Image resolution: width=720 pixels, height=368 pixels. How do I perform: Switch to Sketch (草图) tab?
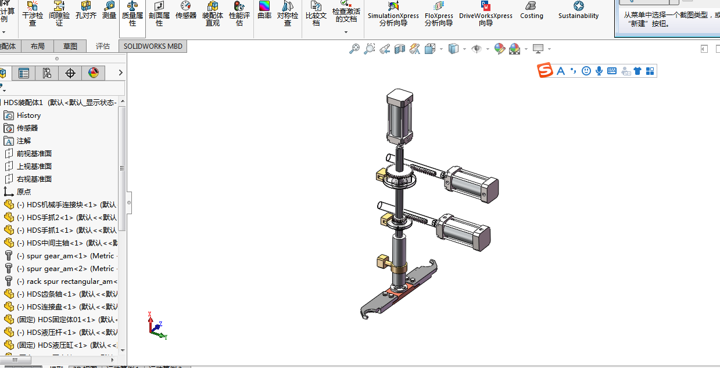click(70, 46)
